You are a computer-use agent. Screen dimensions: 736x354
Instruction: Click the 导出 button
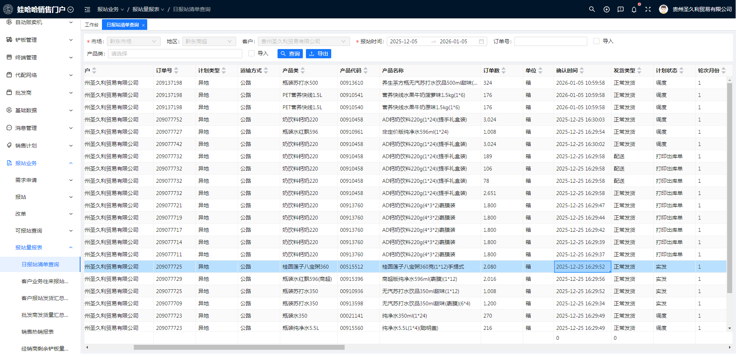pos(319,54)
